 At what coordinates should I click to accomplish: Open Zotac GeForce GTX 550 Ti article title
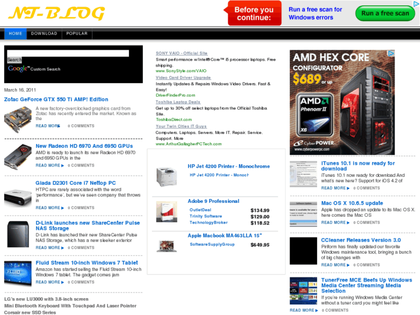pos(56,99)
